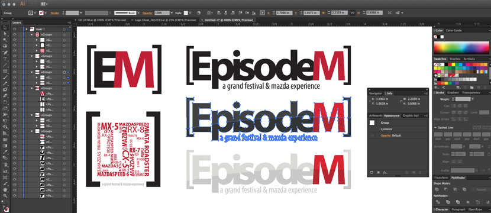
Task: Toggle the Dashed Line checkbox
Action: (x=435, y=127)
